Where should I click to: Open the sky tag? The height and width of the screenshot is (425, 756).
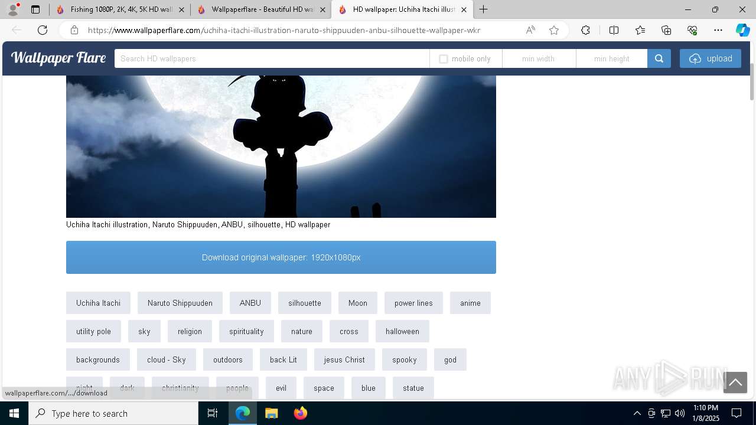(144, 331)
